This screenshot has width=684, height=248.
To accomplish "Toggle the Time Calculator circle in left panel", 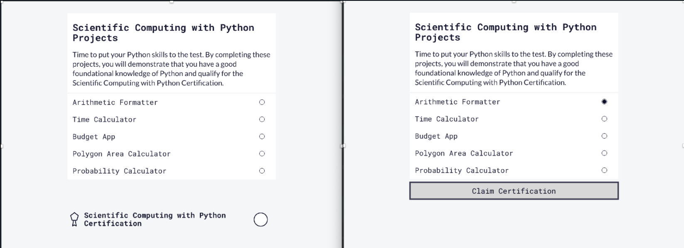I will click(x=262, y=119).
